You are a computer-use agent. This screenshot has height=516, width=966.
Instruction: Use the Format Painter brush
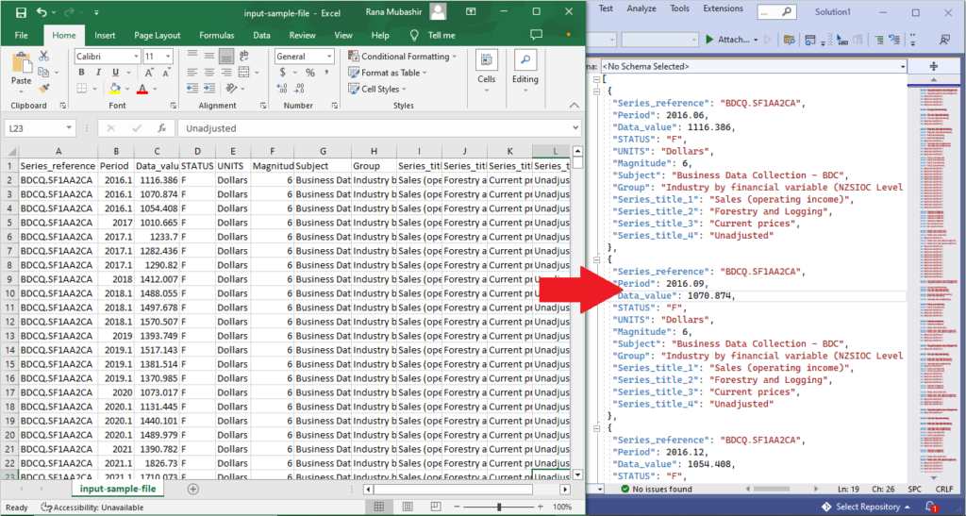(x=43, y=89)
